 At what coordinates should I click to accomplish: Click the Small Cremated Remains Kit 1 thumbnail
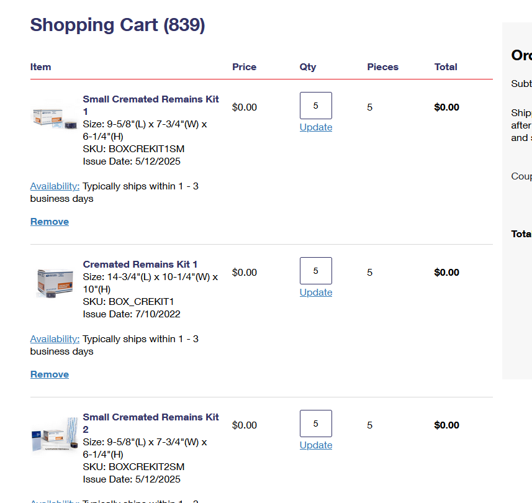point(53,117)
